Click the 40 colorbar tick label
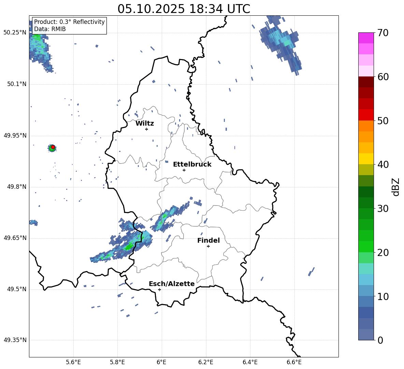The width and height of the screenshot is (404, 369). click(x=383, y=165)
